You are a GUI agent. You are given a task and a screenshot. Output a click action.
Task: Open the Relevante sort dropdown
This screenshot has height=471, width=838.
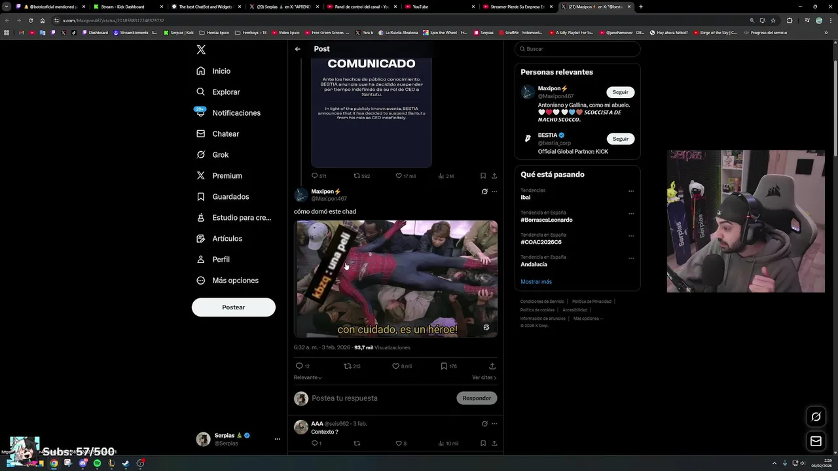pos(308,377)
